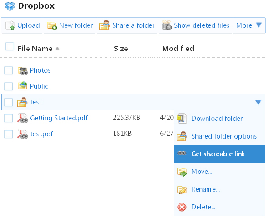268x218 pixels.
Task: Click the red Delete icon
Action: click(182, 207)
